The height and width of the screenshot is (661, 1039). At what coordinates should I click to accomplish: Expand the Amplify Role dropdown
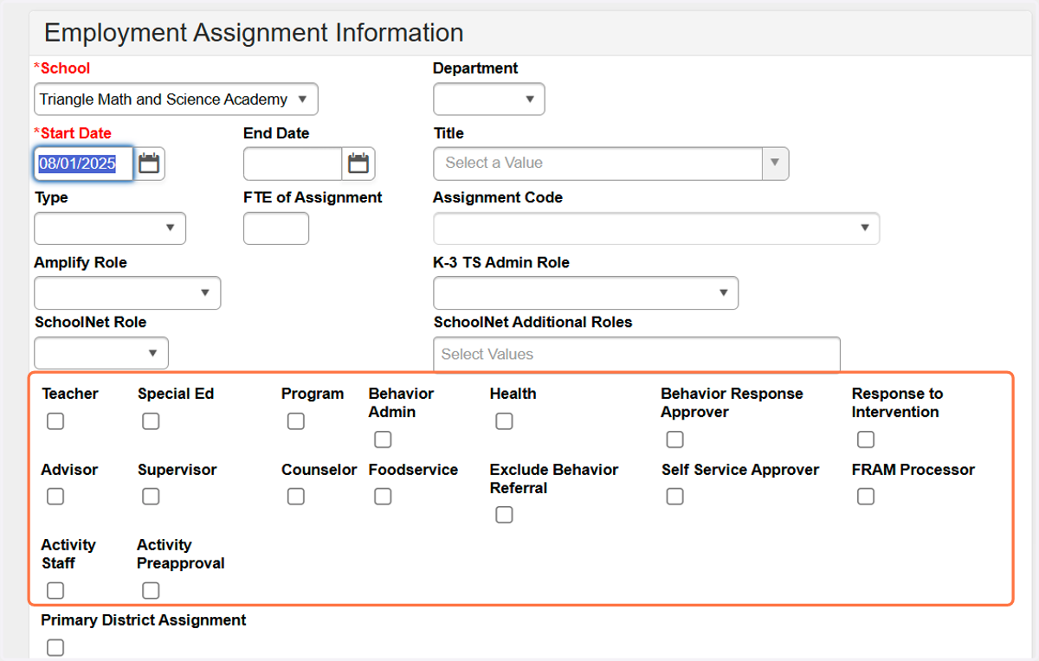[x=127, y=292]
